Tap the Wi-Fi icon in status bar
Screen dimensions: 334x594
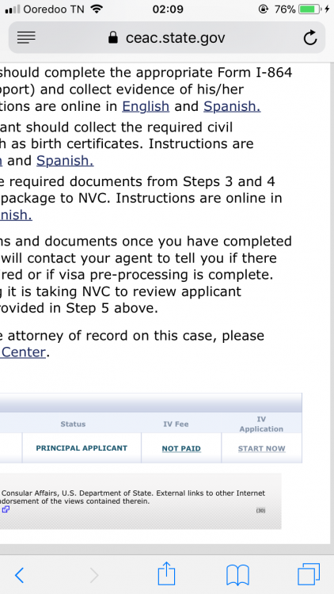click(97, 9)
